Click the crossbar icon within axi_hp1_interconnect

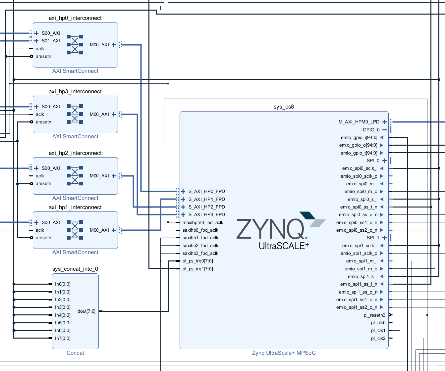tap(75, 229)
